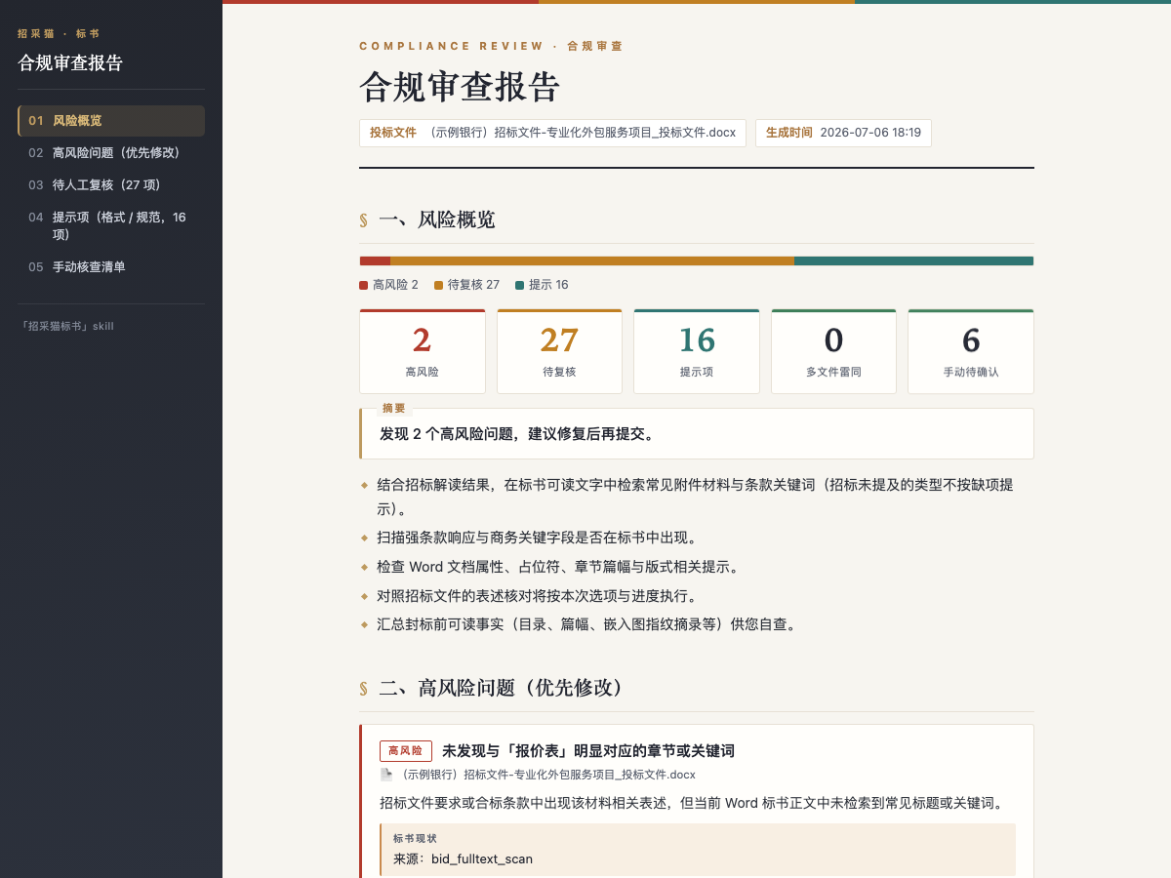
Task: Click the COMPLIANCE REVIEW · 合规审查 label
Action: pyautogui.click(x=491, y=46)
